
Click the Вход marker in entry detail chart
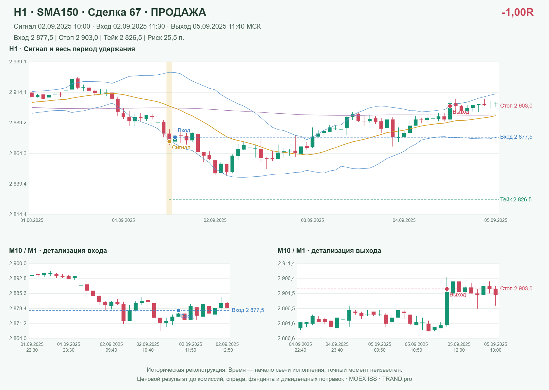[178, 310]
